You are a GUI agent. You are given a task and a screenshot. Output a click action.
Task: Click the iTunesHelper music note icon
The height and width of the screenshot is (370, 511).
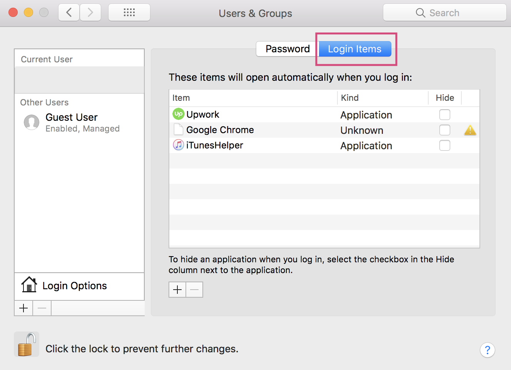[178, 145]
